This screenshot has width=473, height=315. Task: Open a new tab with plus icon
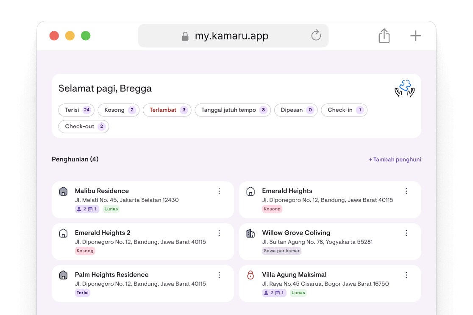[x=415, y=36]
